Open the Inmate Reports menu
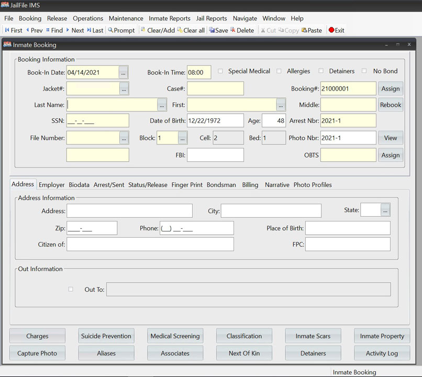 point(170,18)
